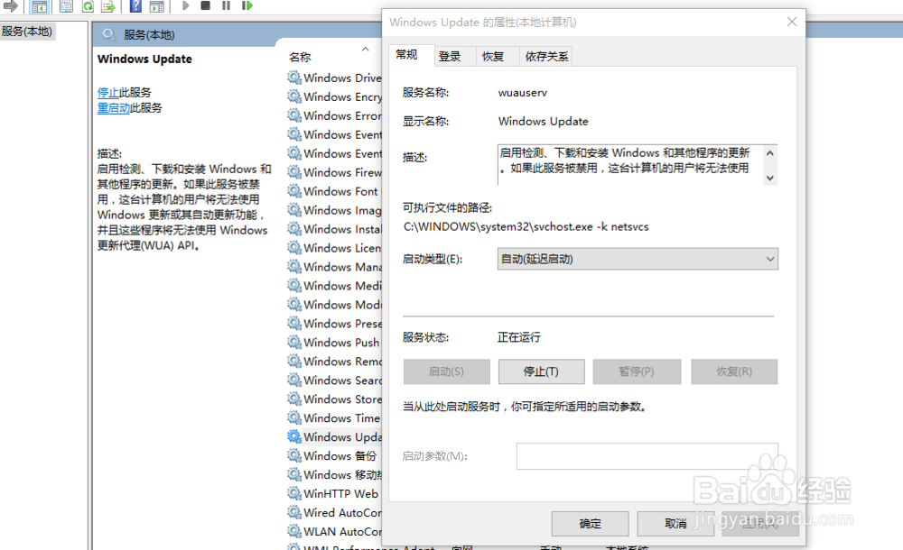
Task: Select the Windows Driver service row
Action: pos(335,78)
